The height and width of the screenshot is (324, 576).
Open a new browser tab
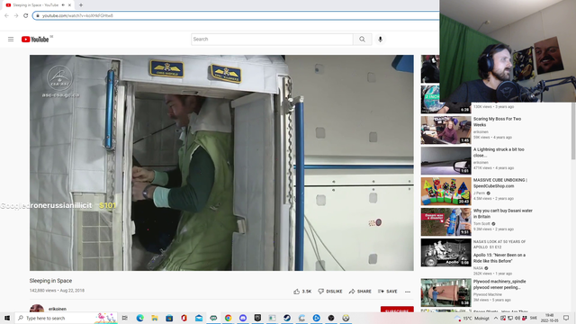coord(81,5)
